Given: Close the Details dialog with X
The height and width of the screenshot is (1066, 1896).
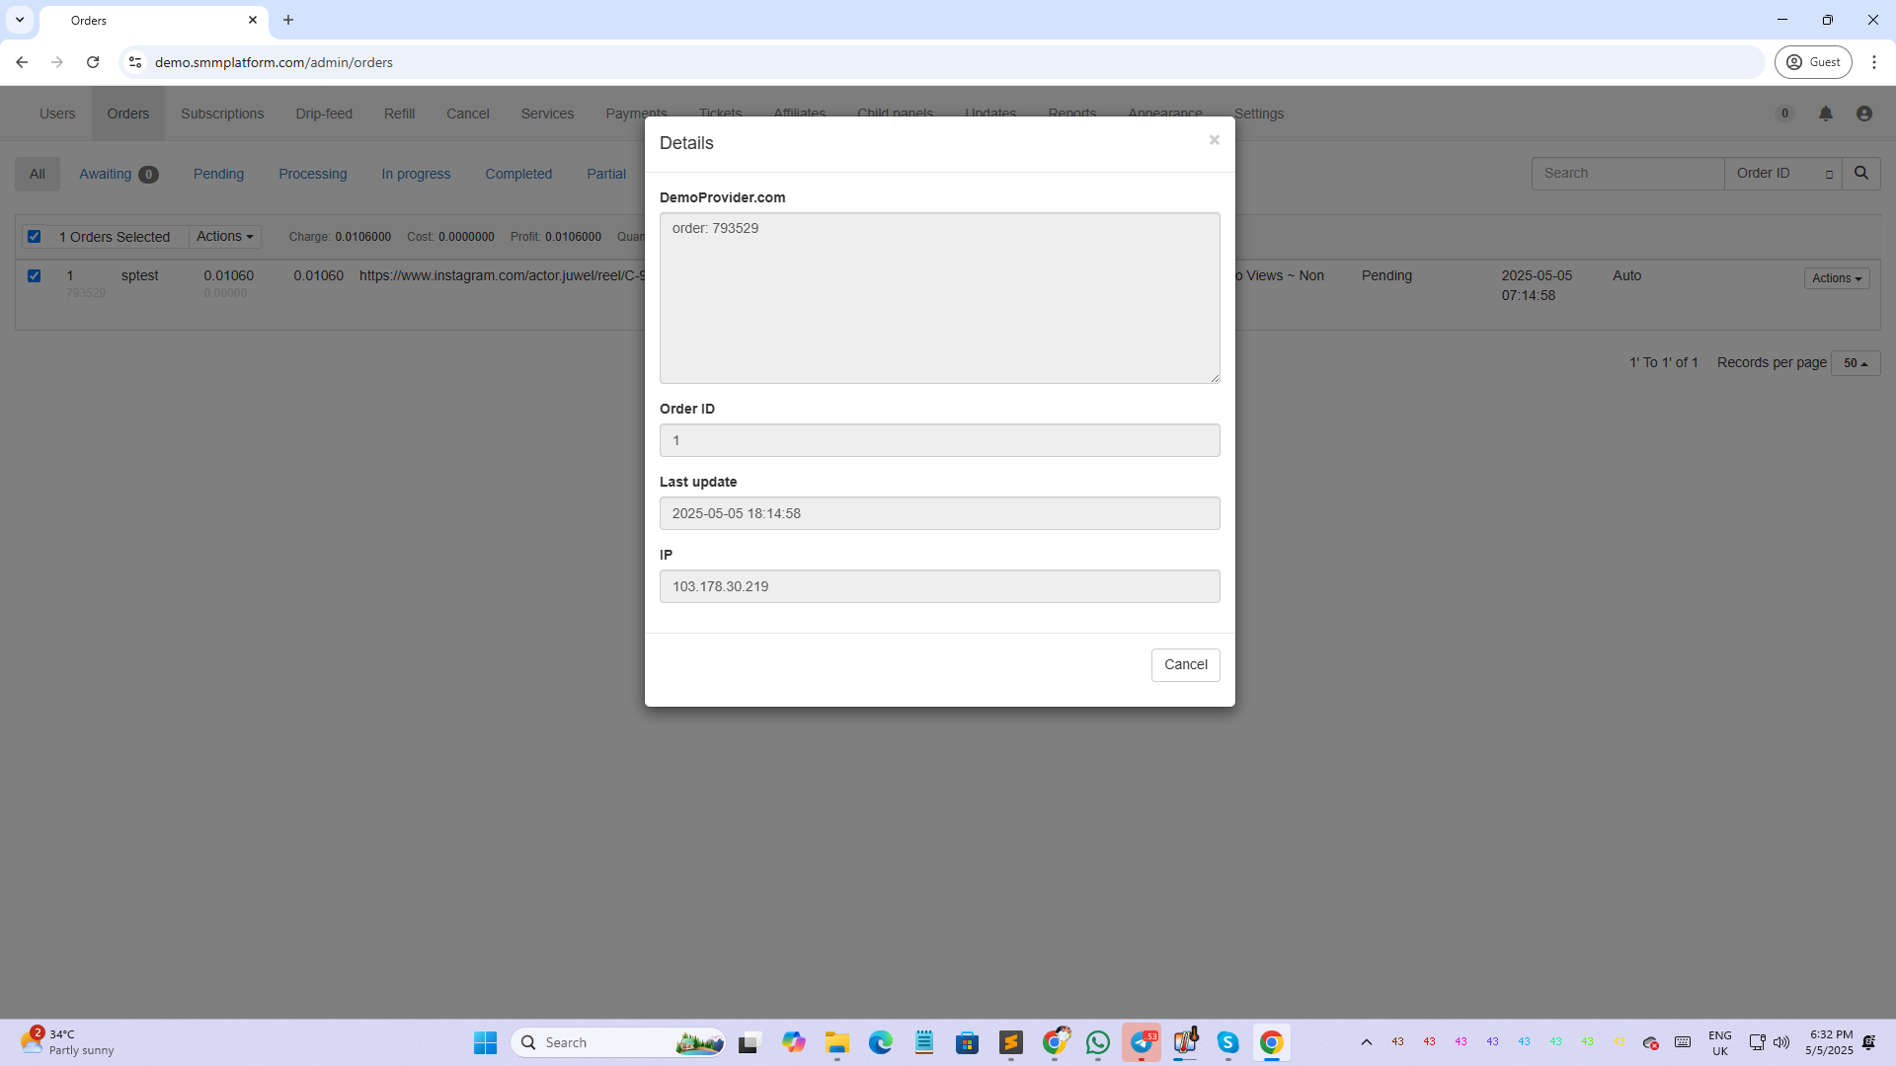Looking at the screenshot, I should coord(1214,140).
